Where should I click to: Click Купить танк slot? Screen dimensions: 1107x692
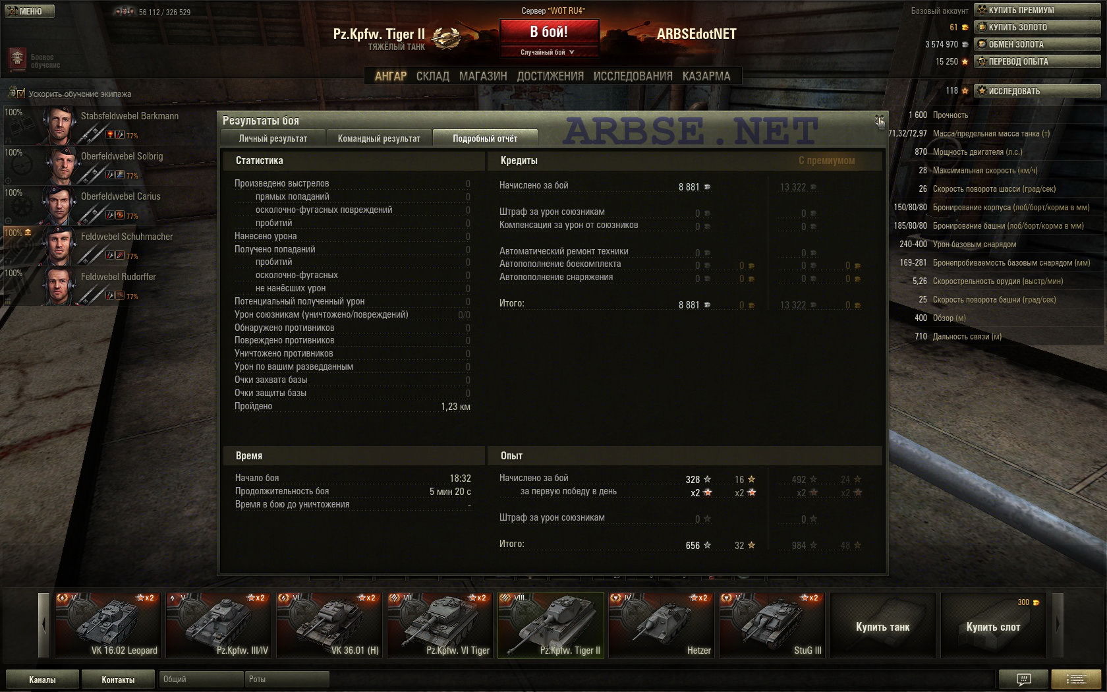882,625
